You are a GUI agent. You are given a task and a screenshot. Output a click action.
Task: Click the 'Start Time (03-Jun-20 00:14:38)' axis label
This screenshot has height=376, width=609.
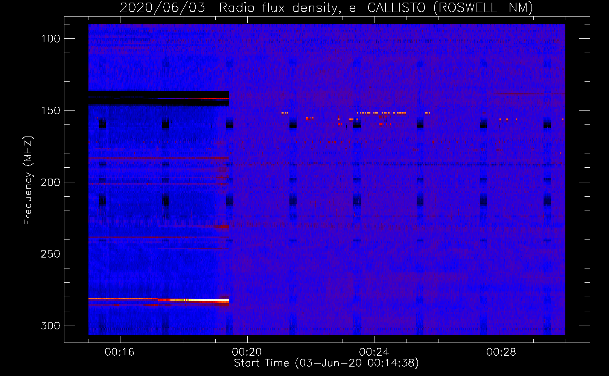coord(326,363)
